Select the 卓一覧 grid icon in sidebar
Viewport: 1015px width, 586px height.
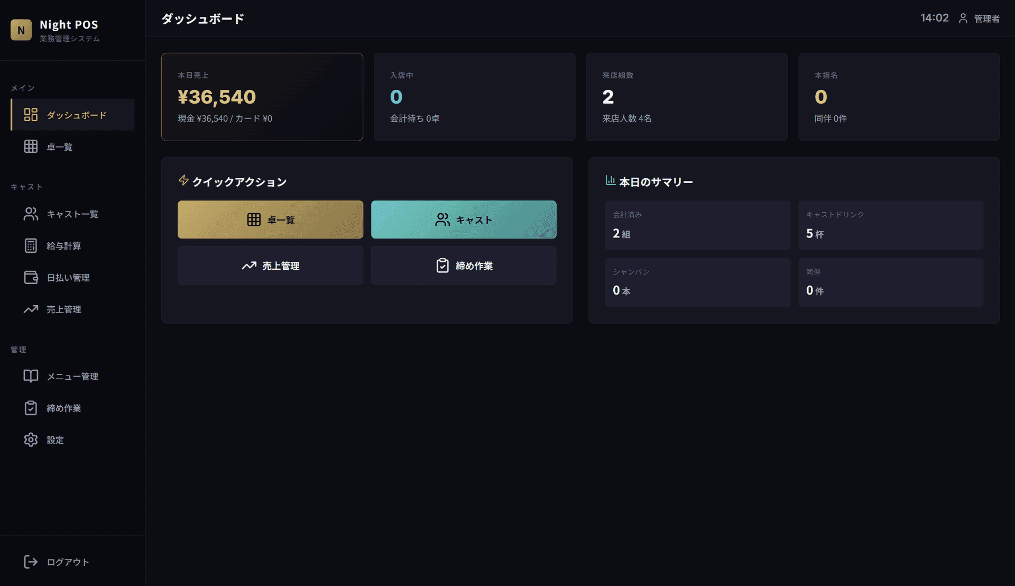[31, 146]
